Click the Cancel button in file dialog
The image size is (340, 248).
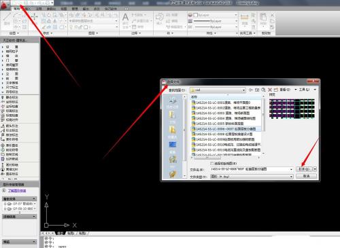306,176
